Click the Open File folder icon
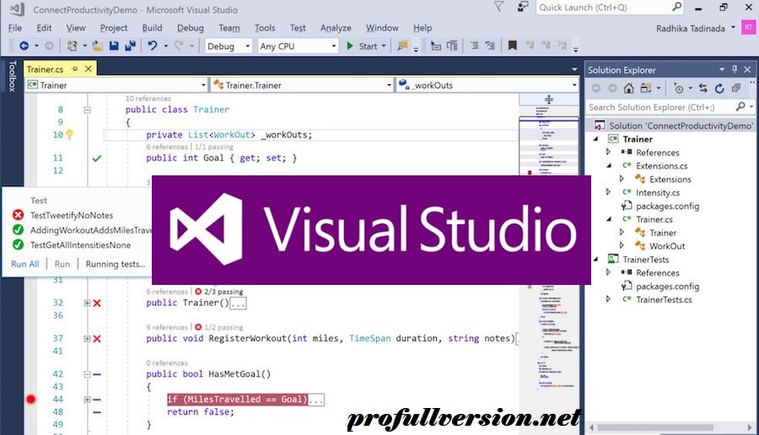The width and height of the screenshot is (759, 435). 98,46
